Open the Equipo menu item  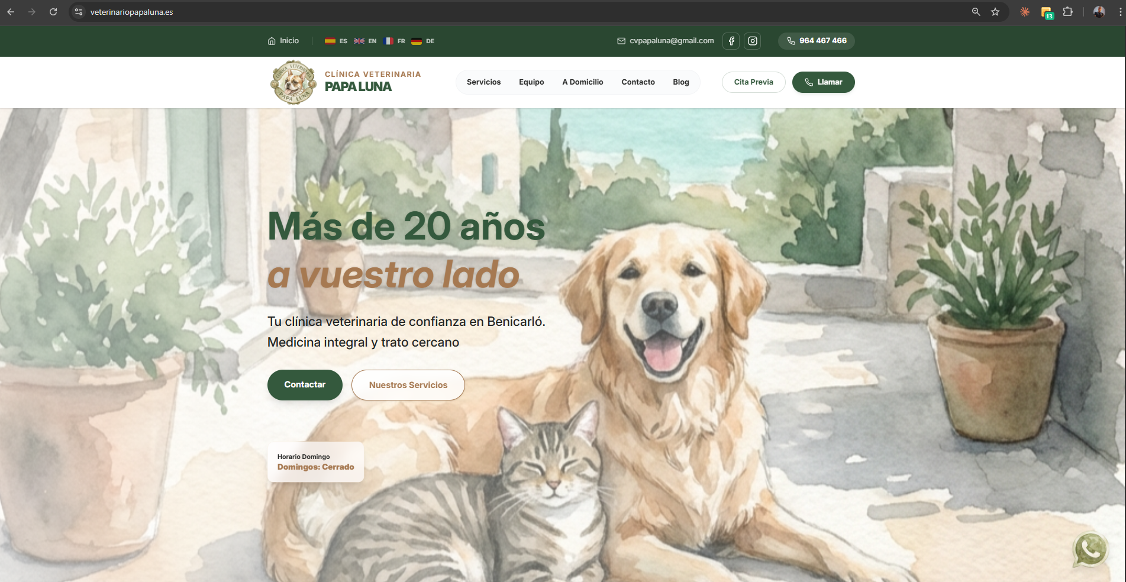coord(531,82)
